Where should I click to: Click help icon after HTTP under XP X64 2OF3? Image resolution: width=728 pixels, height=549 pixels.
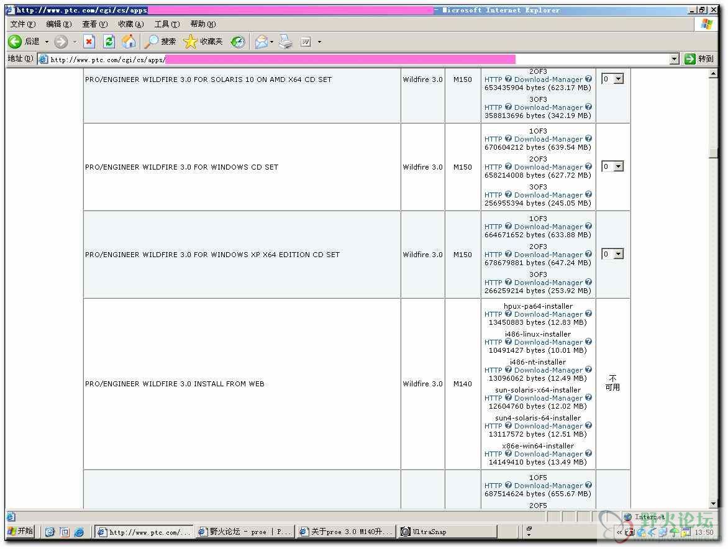click(x=509, y=255)
